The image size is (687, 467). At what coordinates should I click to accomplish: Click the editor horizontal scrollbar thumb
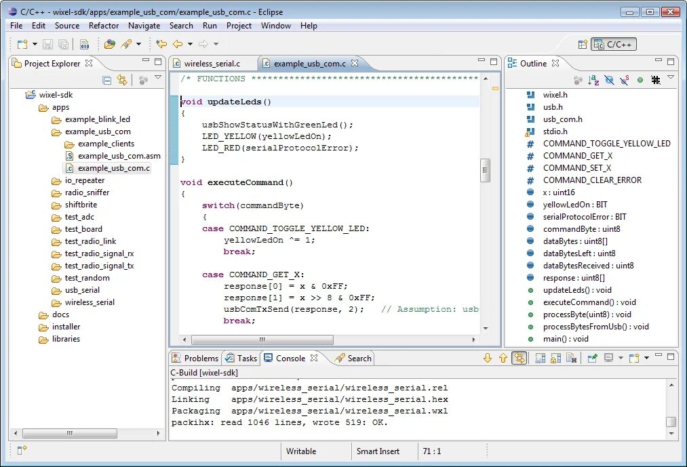pyautogui.click(x=262, y=340)
